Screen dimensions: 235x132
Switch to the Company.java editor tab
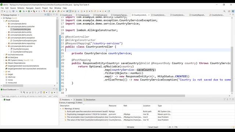(x=83, y=15)
